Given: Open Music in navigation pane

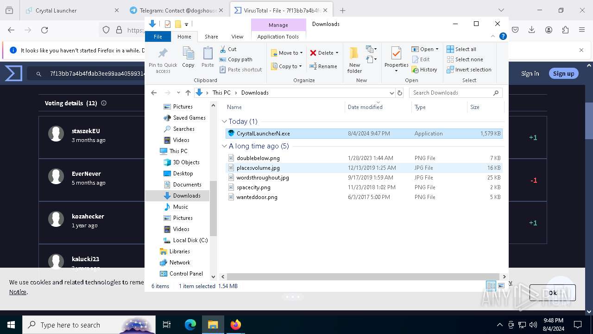Looking at the screenshot, I should (176, 207).
